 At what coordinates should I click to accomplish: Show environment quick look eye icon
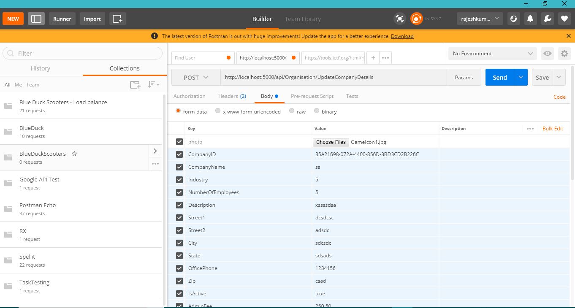(x=548, y=54)
